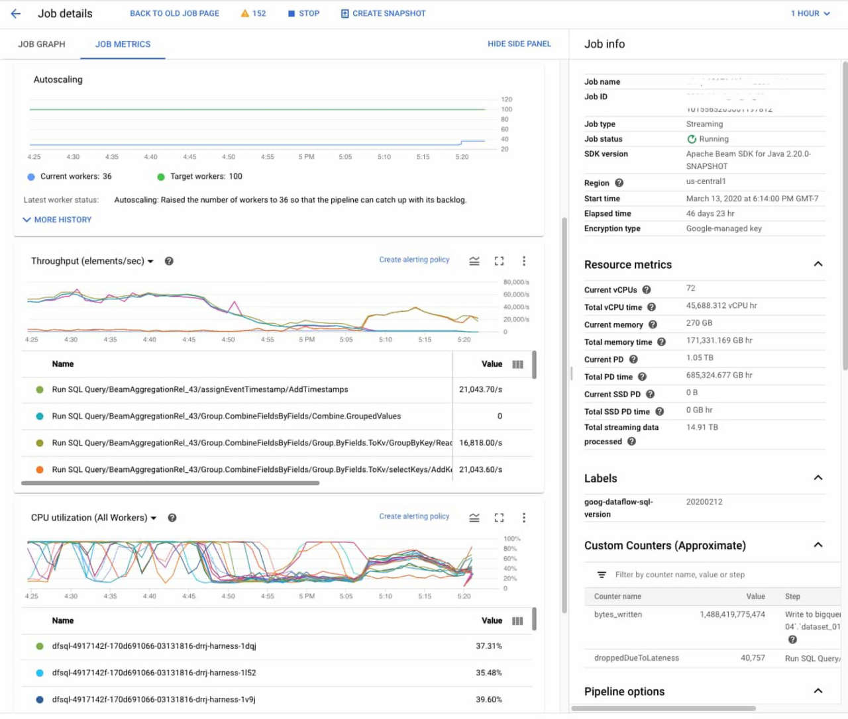Open the 1 HOUR time range dropdown
The width and height of the screenshot is (848, 719).
[x=810, y=13]
